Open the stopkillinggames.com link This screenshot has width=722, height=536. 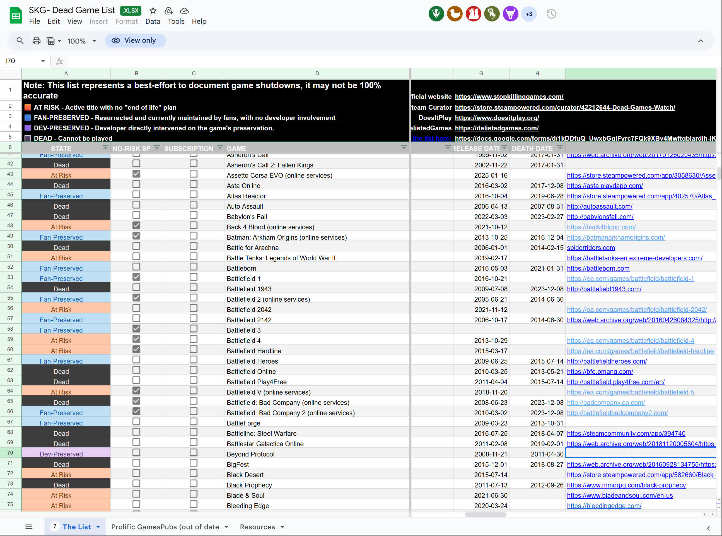[x=509, y=96]
